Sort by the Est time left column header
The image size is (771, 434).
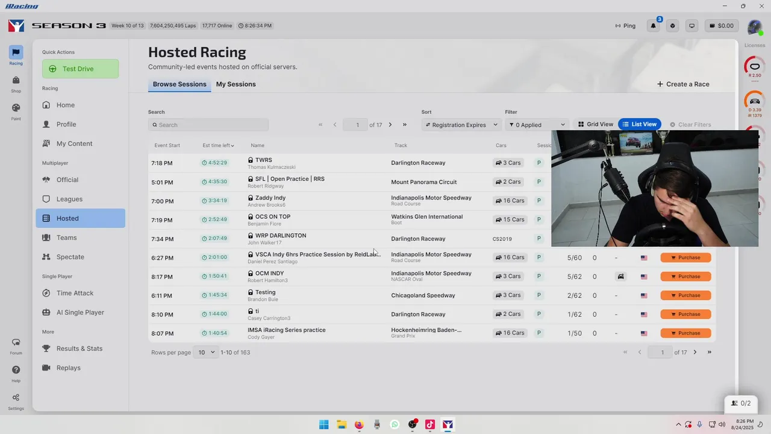pos(218,145)
